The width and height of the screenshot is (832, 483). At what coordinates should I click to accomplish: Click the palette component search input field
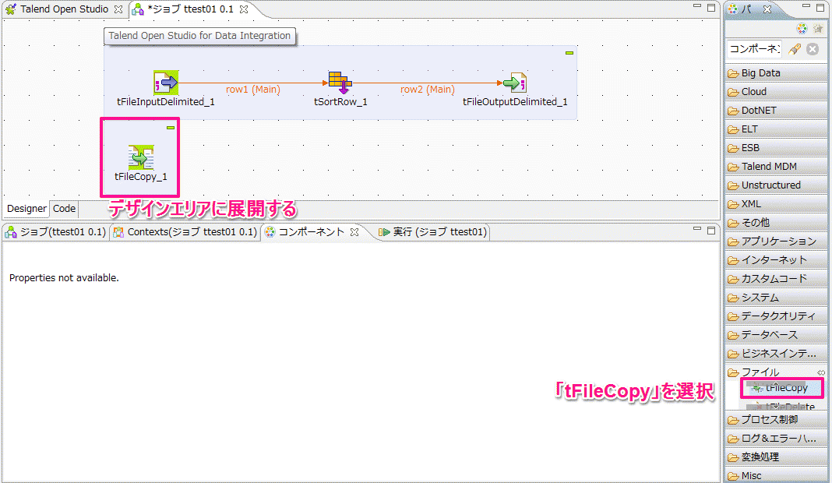755,49
